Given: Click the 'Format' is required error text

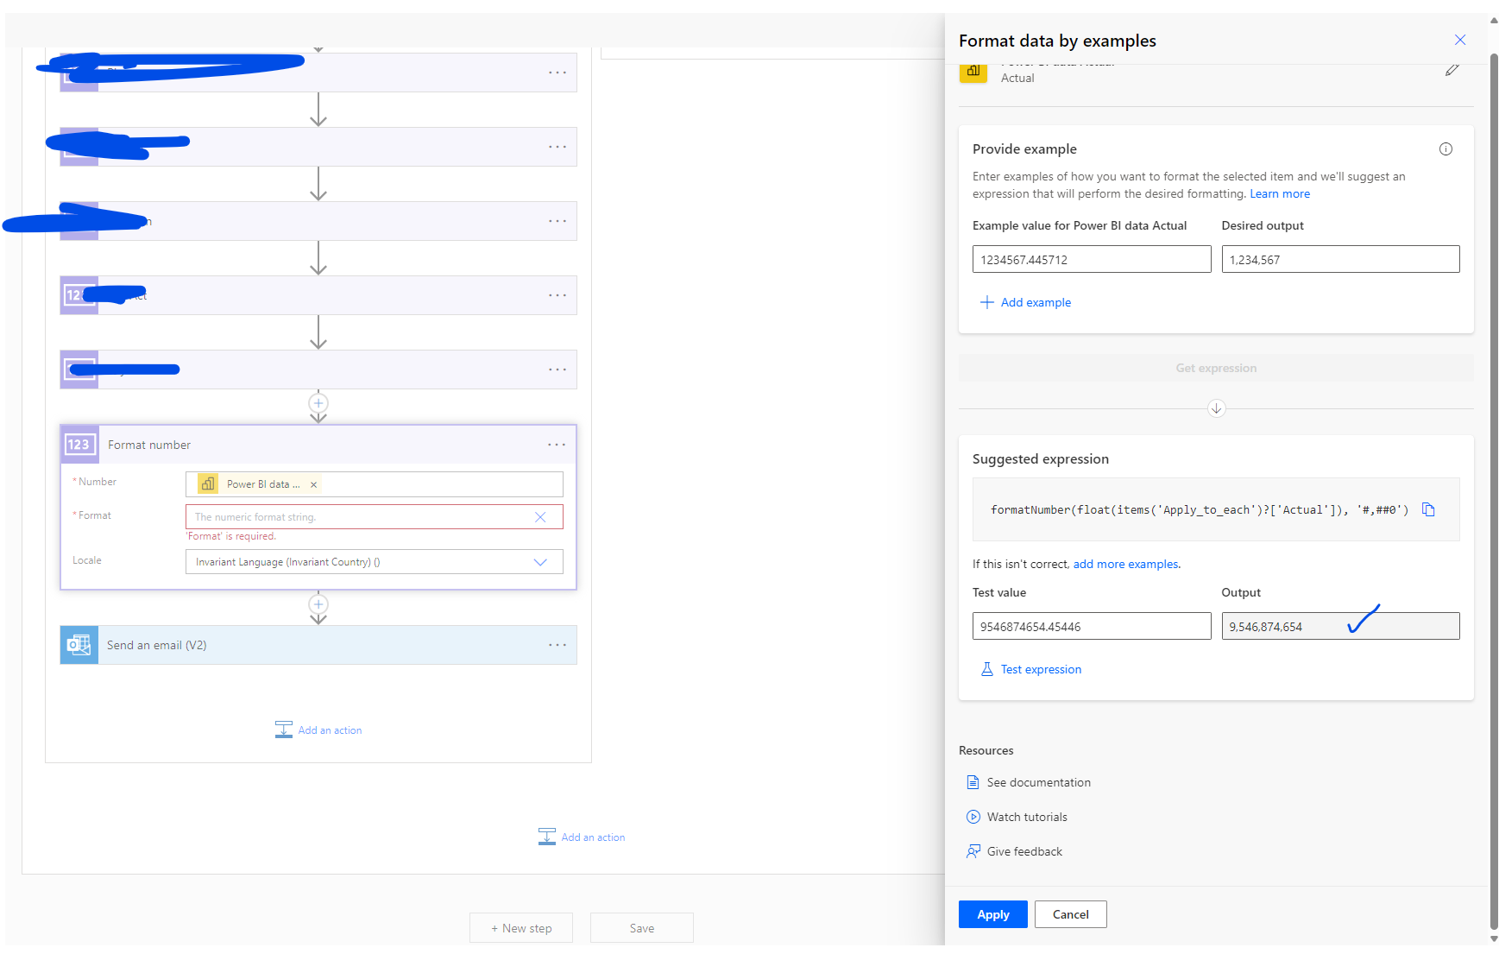Looking at the screenshot, I should [x=231, y=536].
